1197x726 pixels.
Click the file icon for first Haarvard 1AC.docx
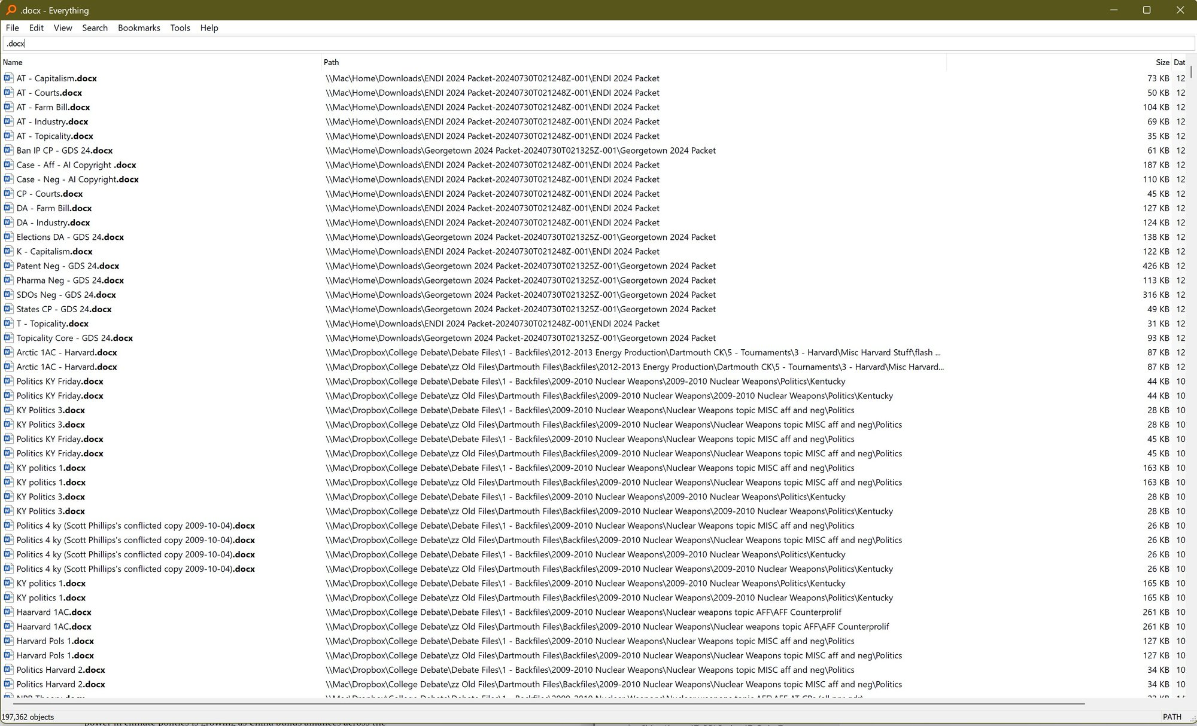[8, 612]
